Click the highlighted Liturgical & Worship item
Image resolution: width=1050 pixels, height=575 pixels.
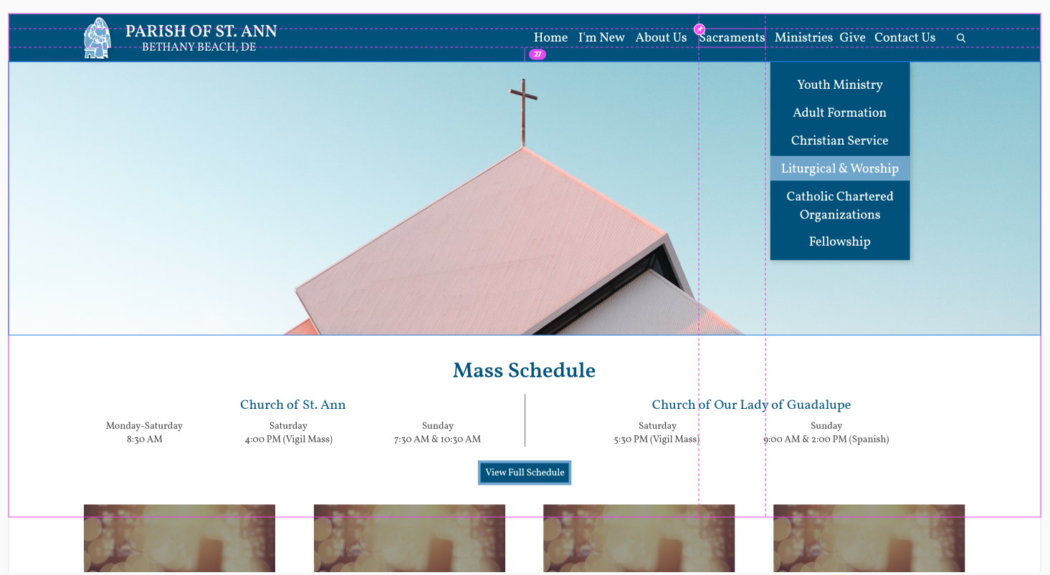[x=839, y=168]
